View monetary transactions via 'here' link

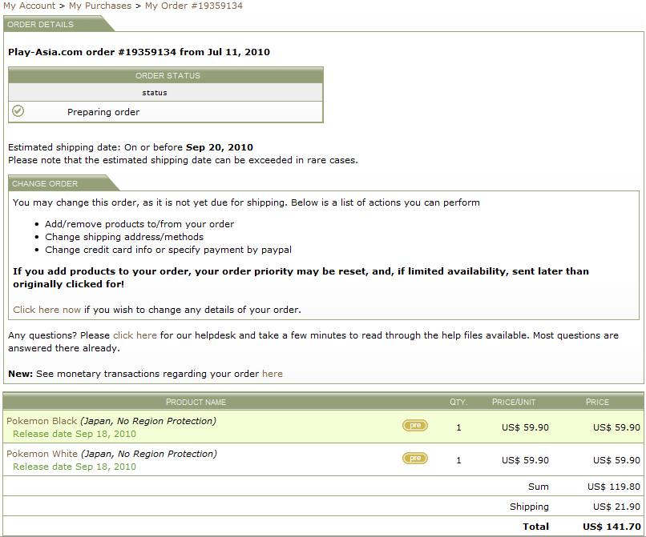[x=273, y=374]
